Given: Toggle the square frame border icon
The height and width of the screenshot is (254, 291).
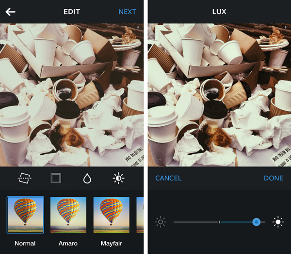Looking at the screenshot, I should tap(56, 178).
